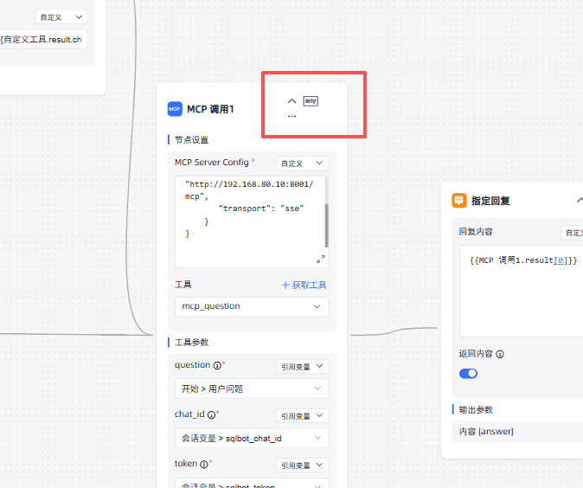
Task: Click the 获取工具 link
Action: tap(304, 286)
